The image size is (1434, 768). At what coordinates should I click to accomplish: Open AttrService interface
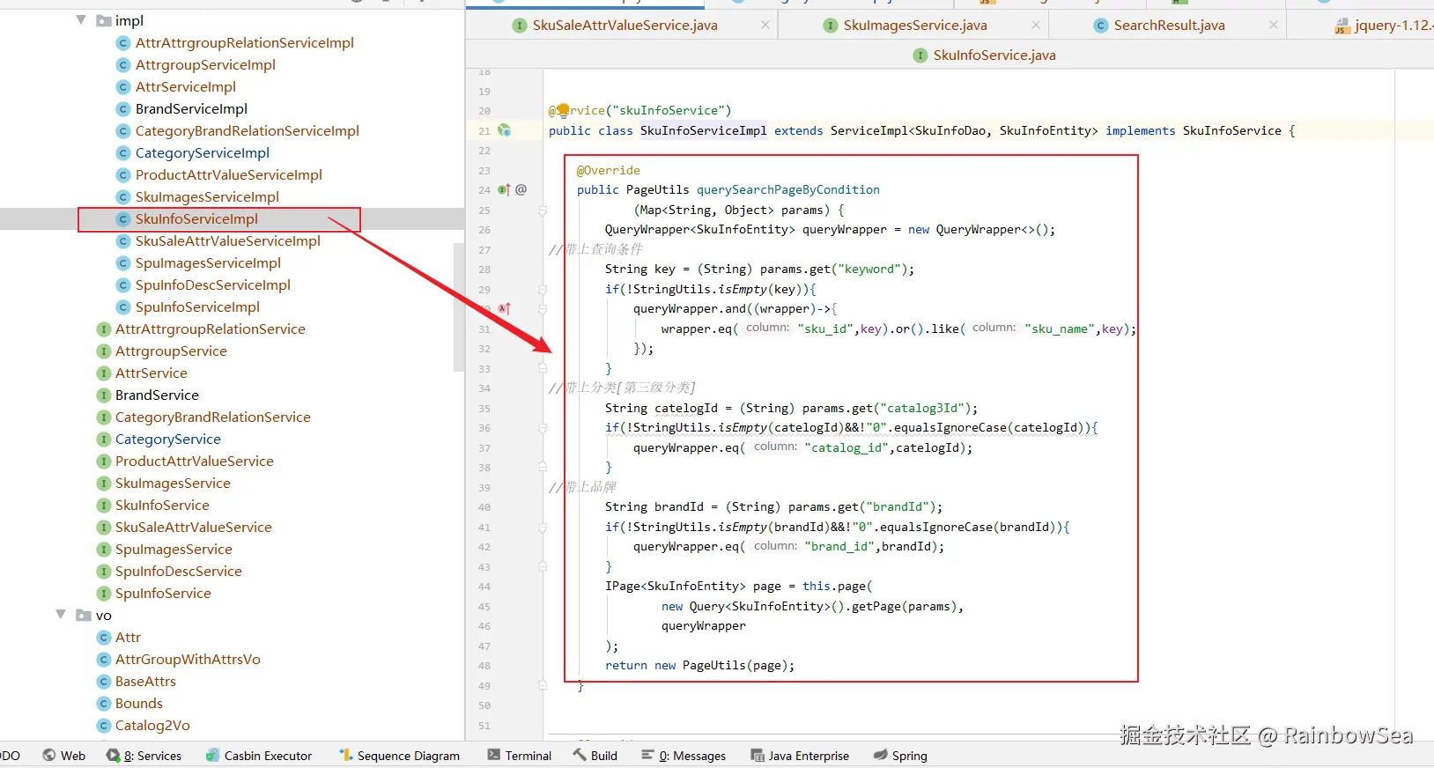pos(151,373)
